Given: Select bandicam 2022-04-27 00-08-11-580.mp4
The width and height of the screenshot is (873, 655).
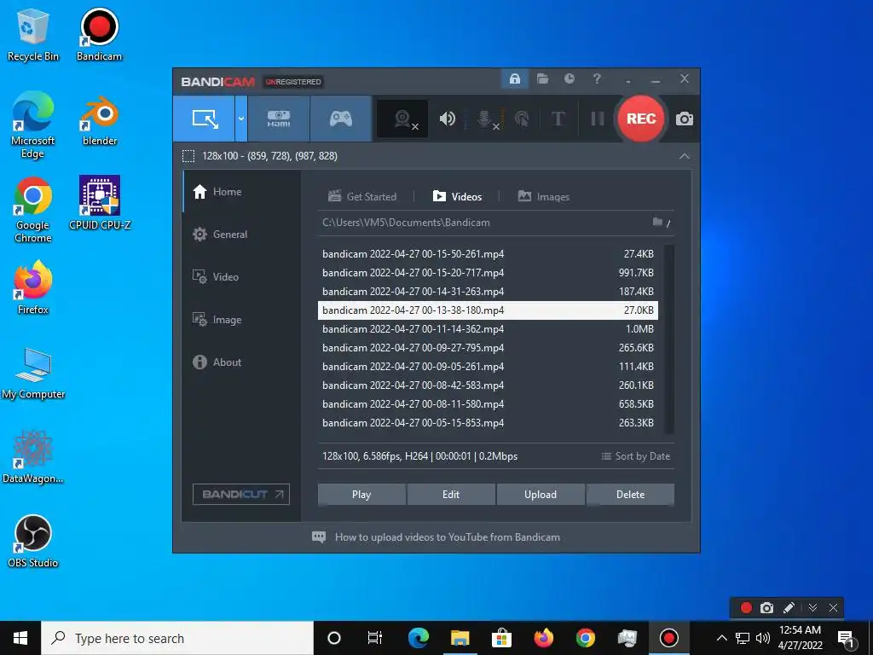Looking at the screenshot, I should point(488,404).
